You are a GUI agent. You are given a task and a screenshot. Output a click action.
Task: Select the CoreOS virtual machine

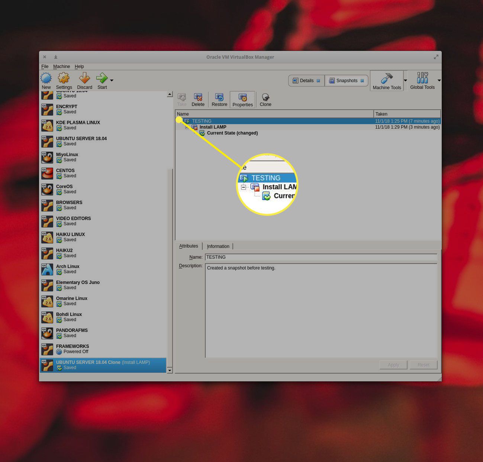click(x=103, y=189)
